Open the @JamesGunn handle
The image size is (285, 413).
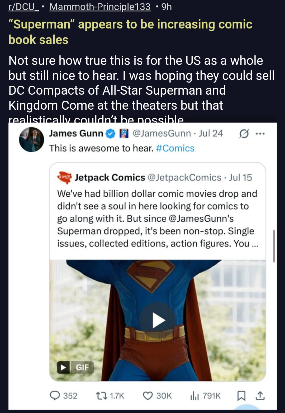point(161,134)
